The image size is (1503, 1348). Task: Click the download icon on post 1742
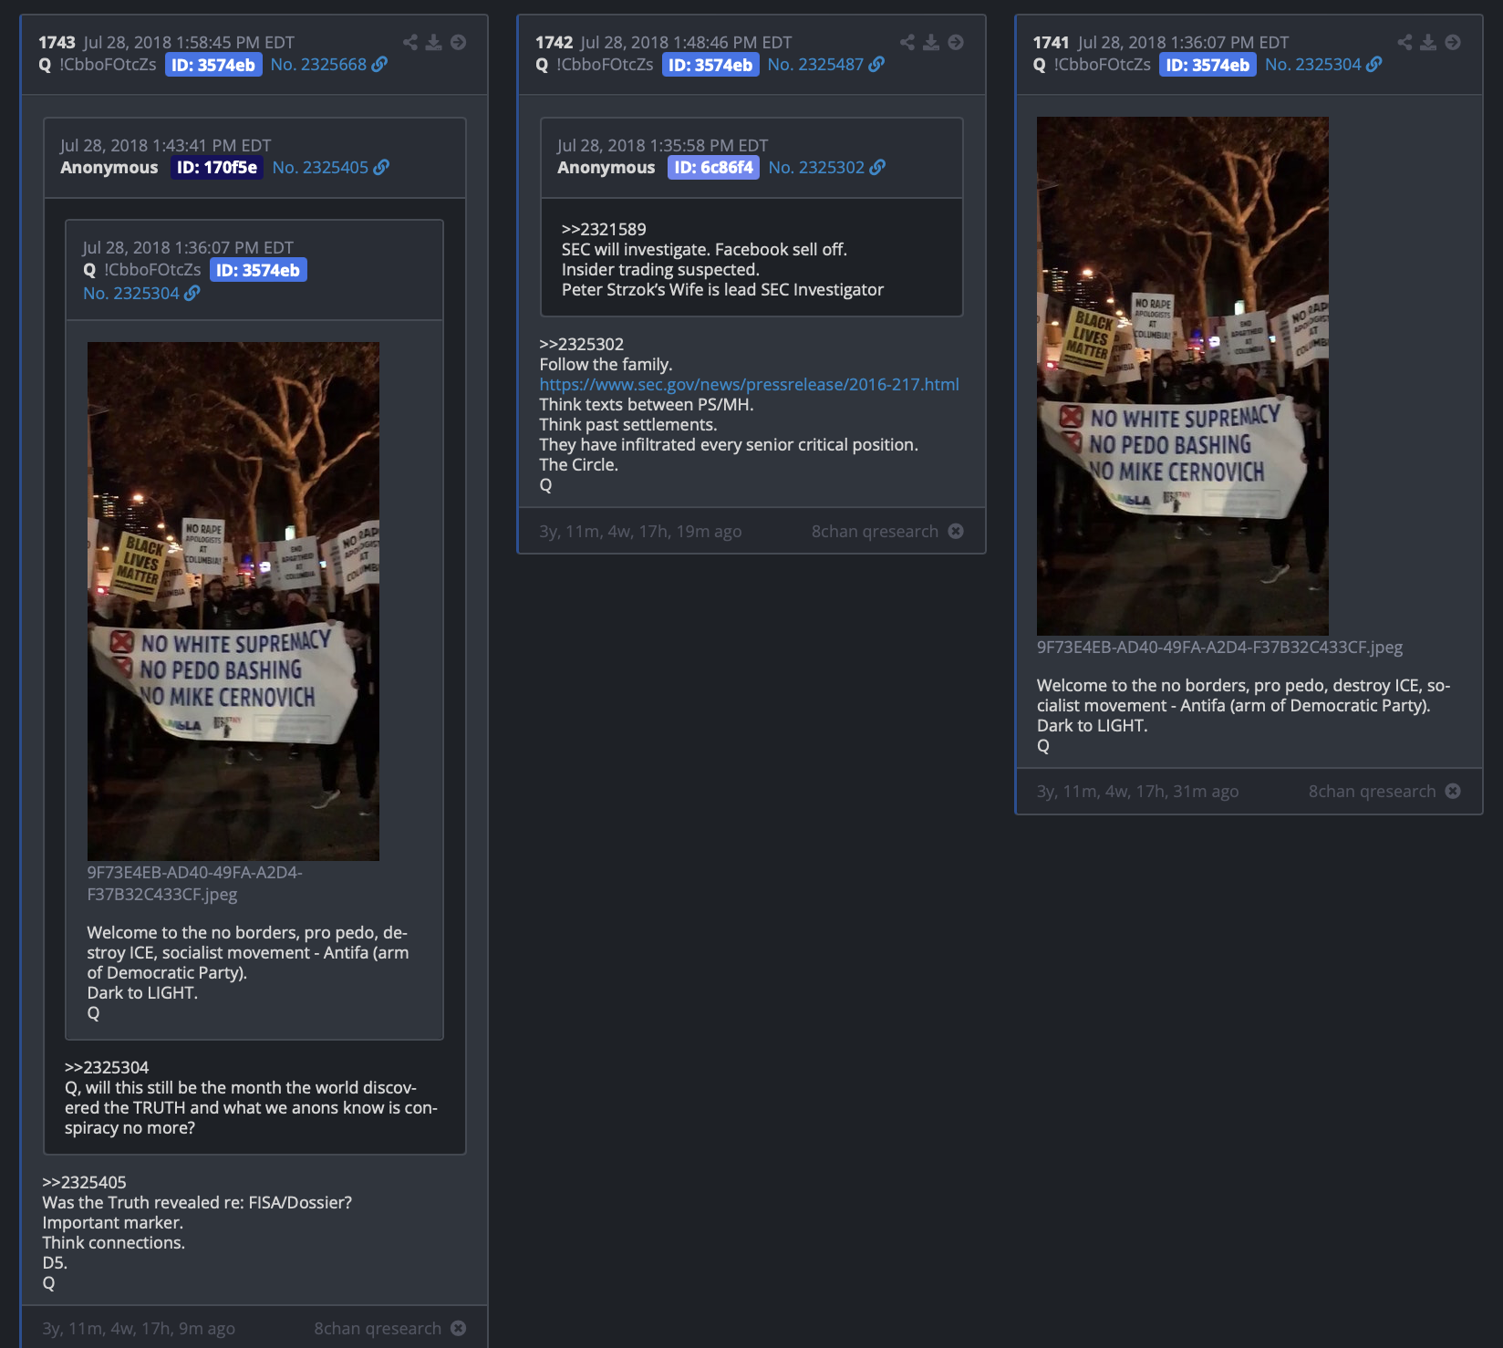(x=931, y=42)
